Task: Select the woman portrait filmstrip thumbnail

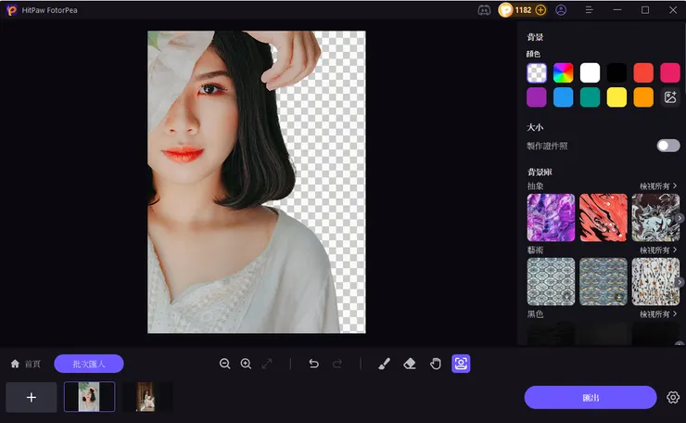Action: pyautogui.click(x=89, y=397)
